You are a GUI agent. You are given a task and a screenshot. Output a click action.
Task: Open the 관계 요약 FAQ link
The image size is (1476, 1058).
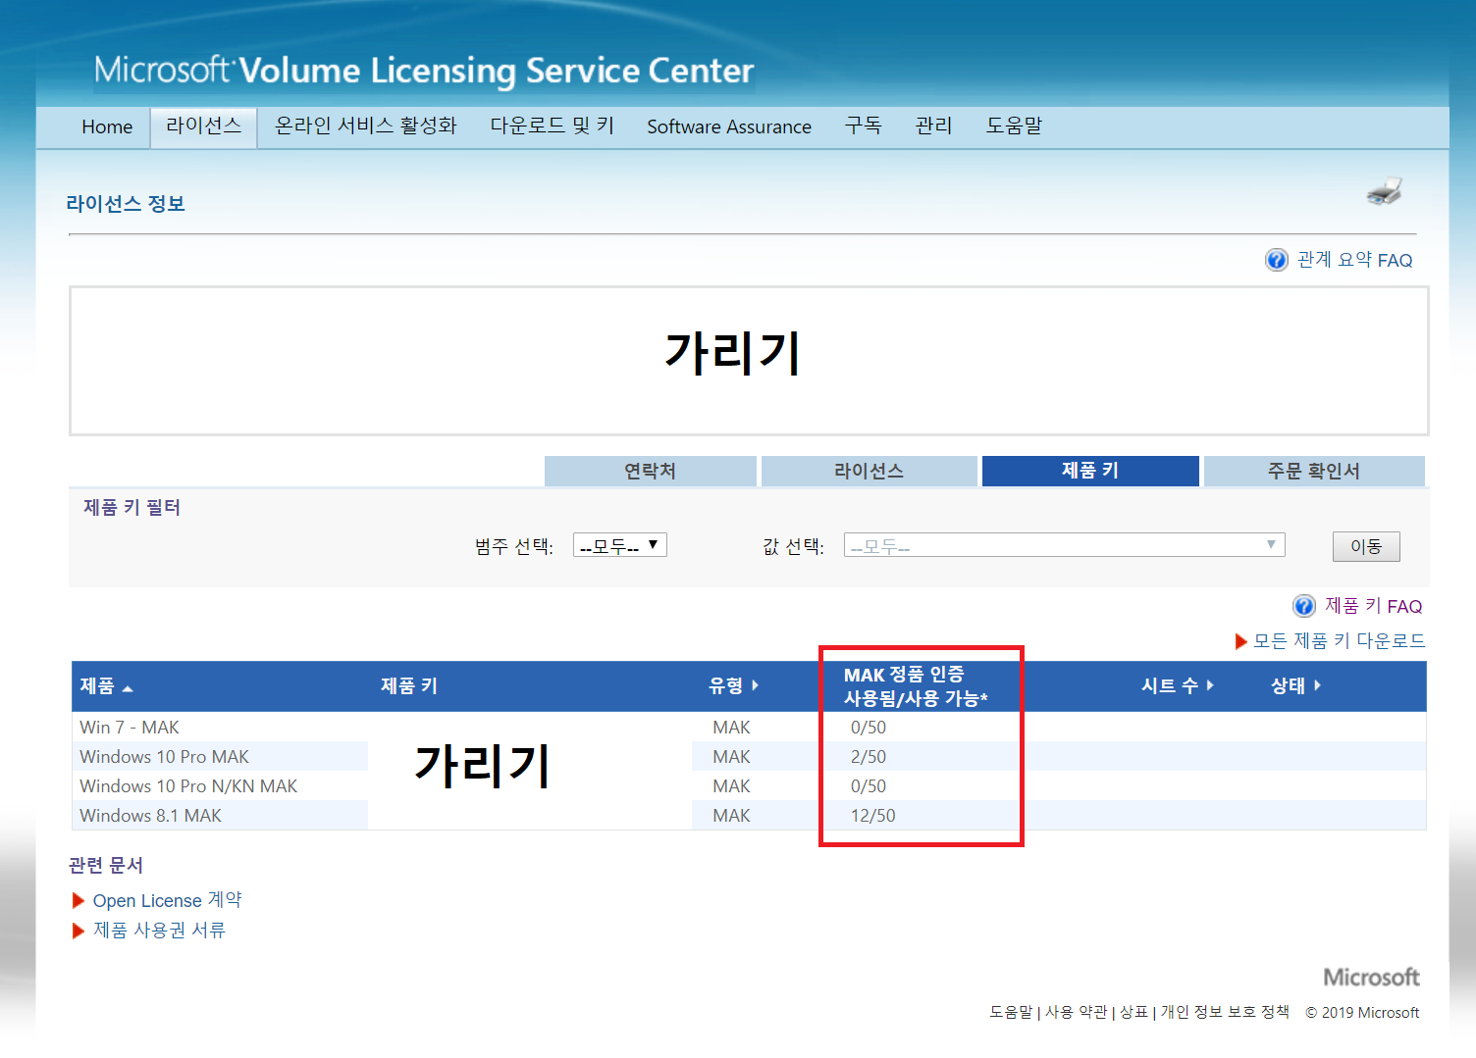[x=1354, y=260]
